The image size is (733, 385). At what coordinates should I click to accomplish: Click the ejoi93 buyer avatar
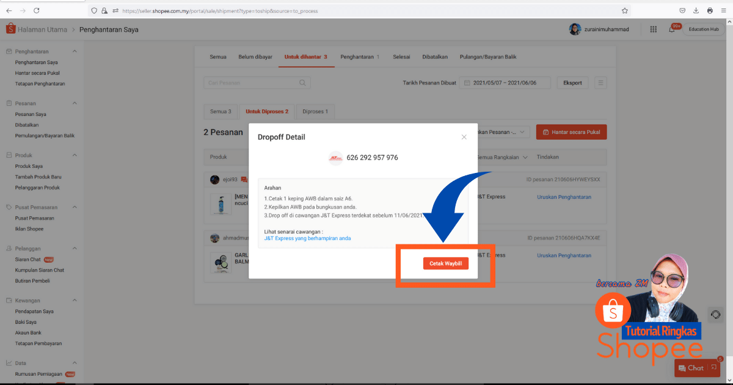214,180
